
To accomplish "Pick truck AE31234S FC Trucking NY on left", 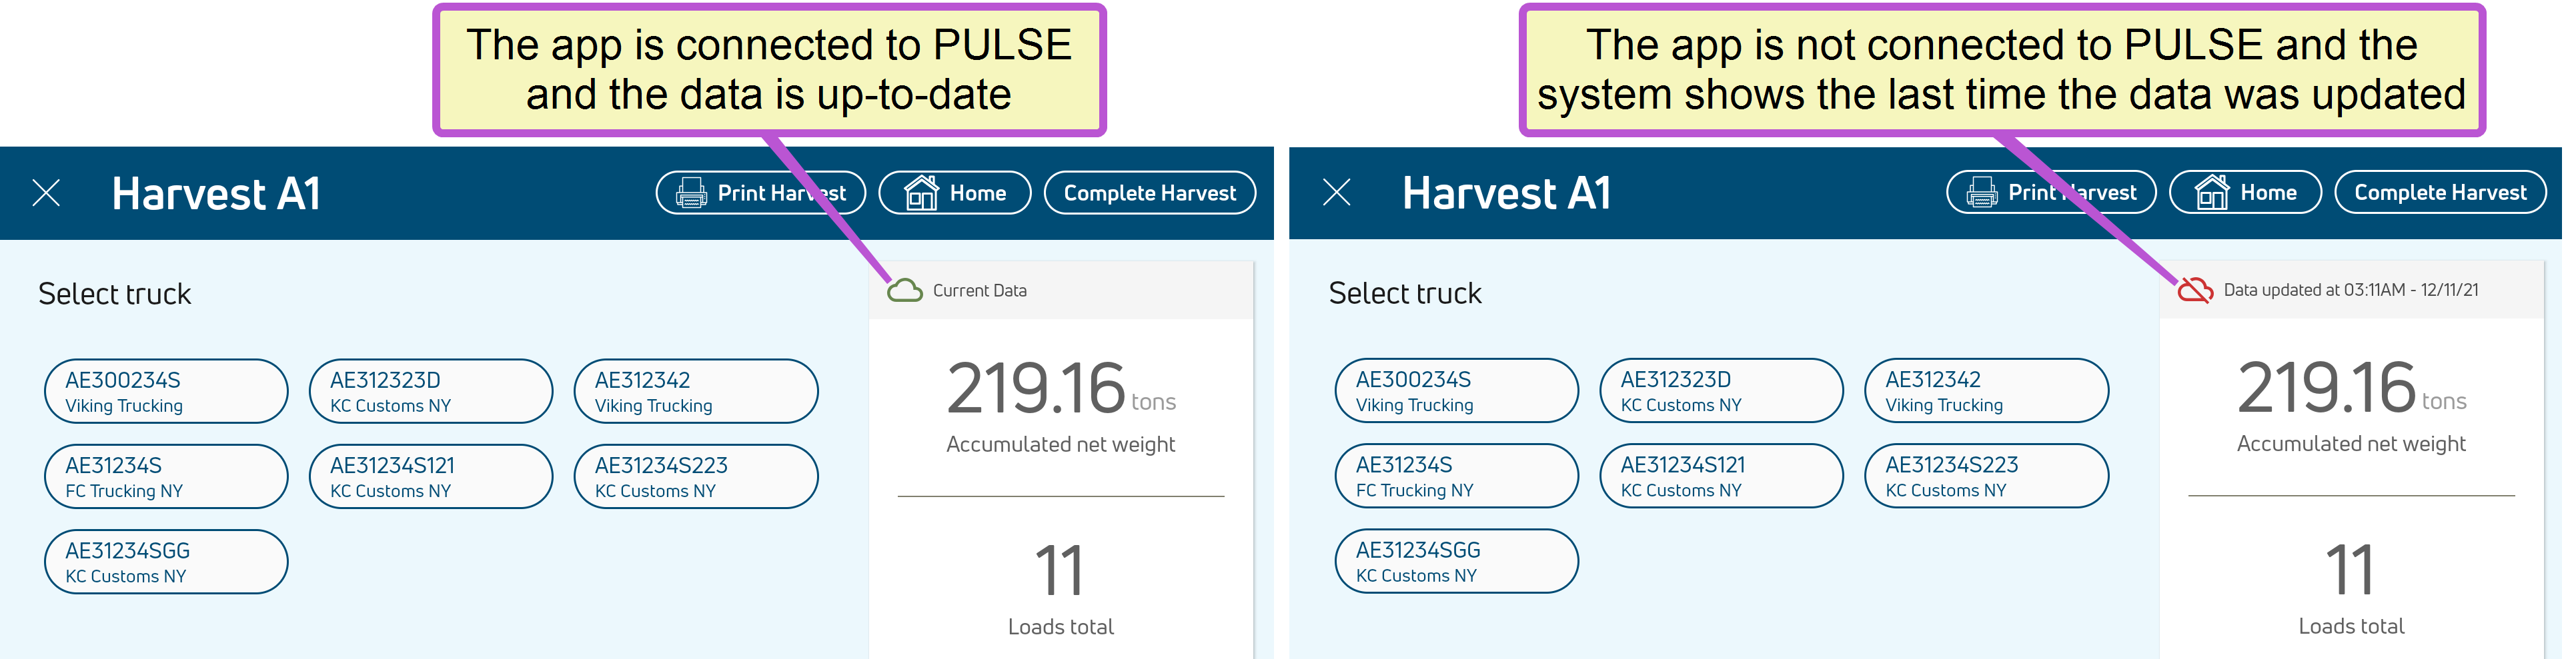I will point(166,476).
